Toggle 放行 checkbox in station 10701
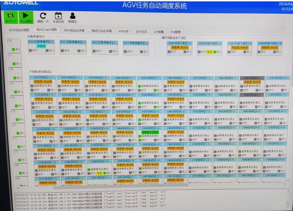 pos(191,90)
